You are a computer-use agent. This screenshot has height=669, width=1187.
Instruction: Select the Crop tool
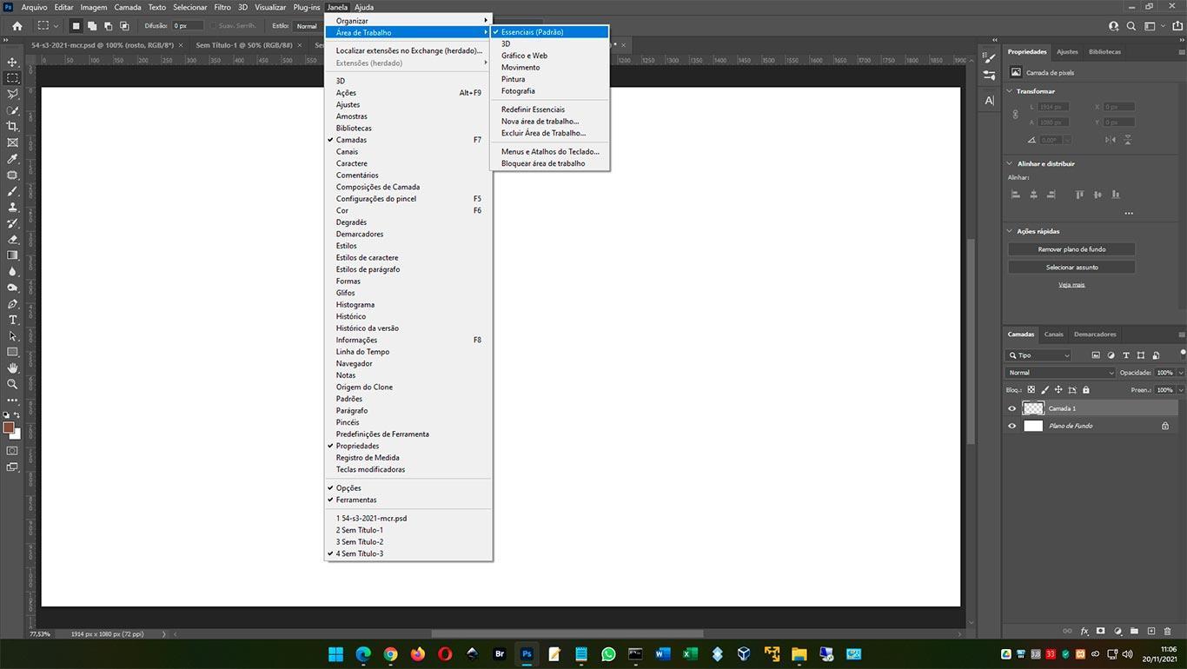point(12,126)
